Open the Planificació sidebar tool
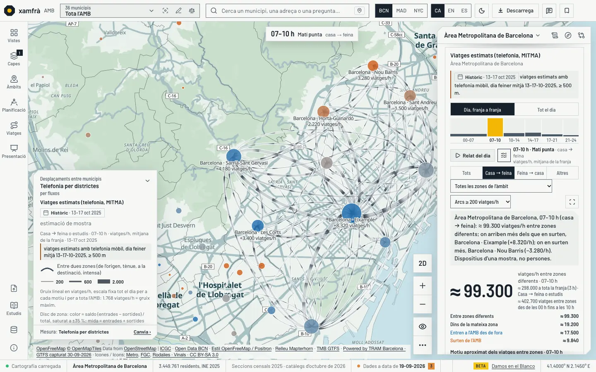This screenshot has width=596, height=372. (14, 105)
